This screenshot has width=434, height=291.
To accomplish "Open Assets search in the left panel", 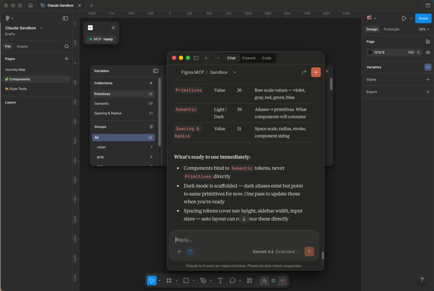I will click(66, 46).
